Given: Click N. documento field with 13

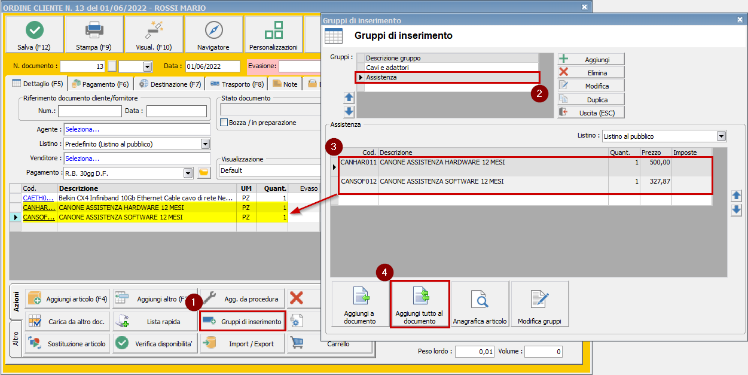Looking at the screenshot, I should (x=83, y=66).
